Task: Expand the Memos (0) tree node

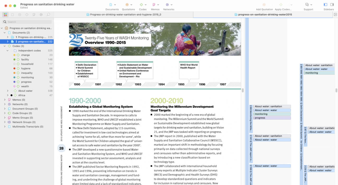Action: tap(4, 100)
